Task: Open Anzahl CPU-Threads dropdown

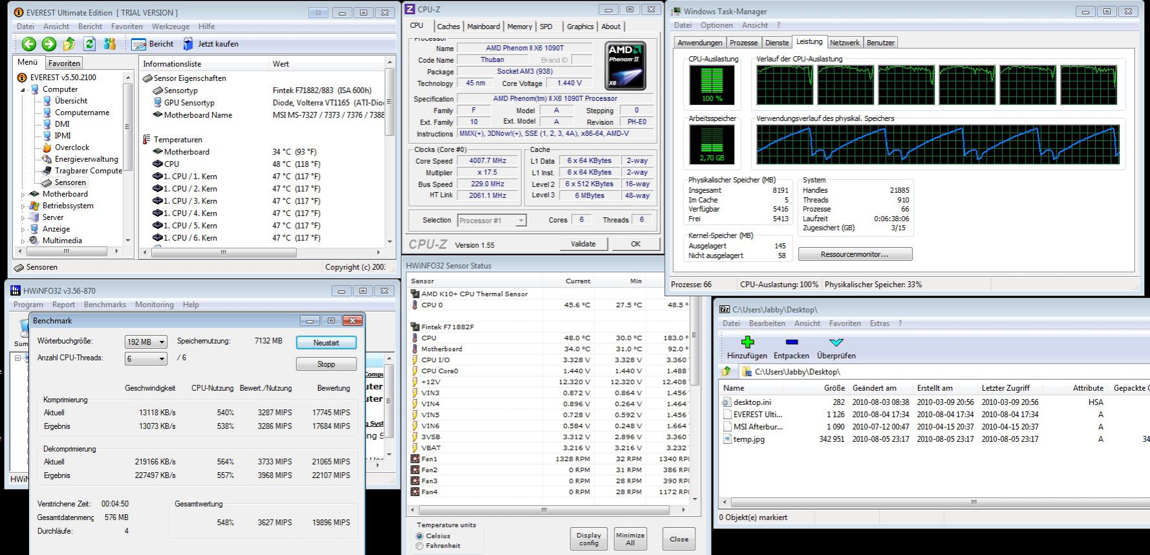Action: pyautogui.click(x=146, y=358)
